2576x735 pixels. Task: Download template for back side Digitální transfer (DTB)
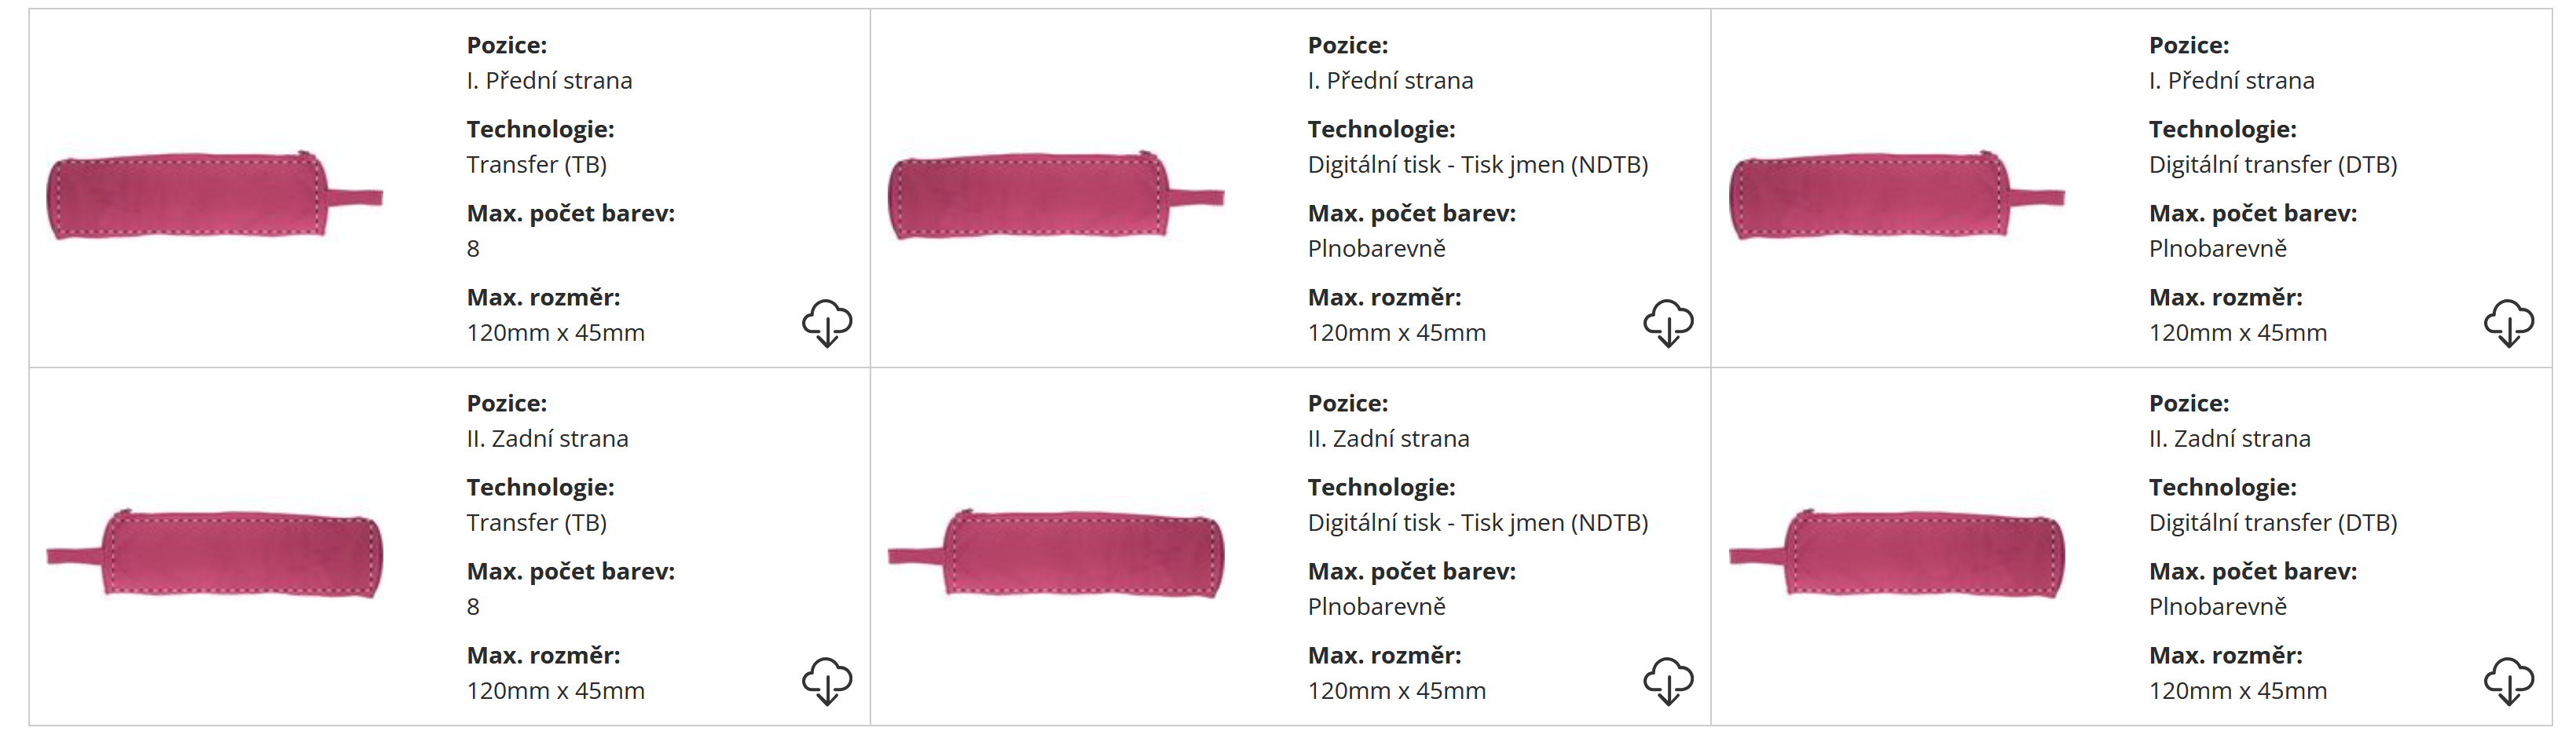coord(2508,680)
